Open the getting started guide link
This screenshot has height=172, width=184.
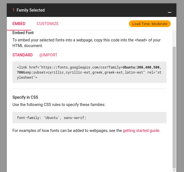(x=141, y=131)
